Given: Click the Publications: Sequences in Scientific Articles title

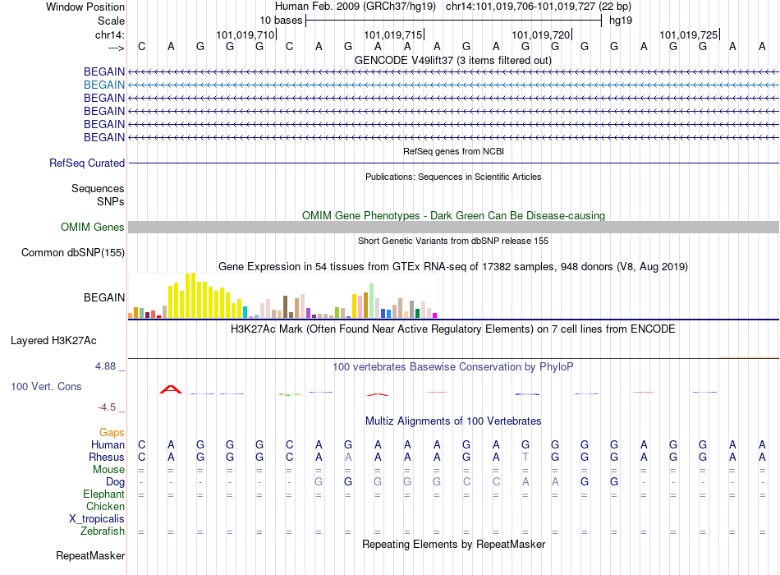Looking at the screenshot, I should [453, 177].
